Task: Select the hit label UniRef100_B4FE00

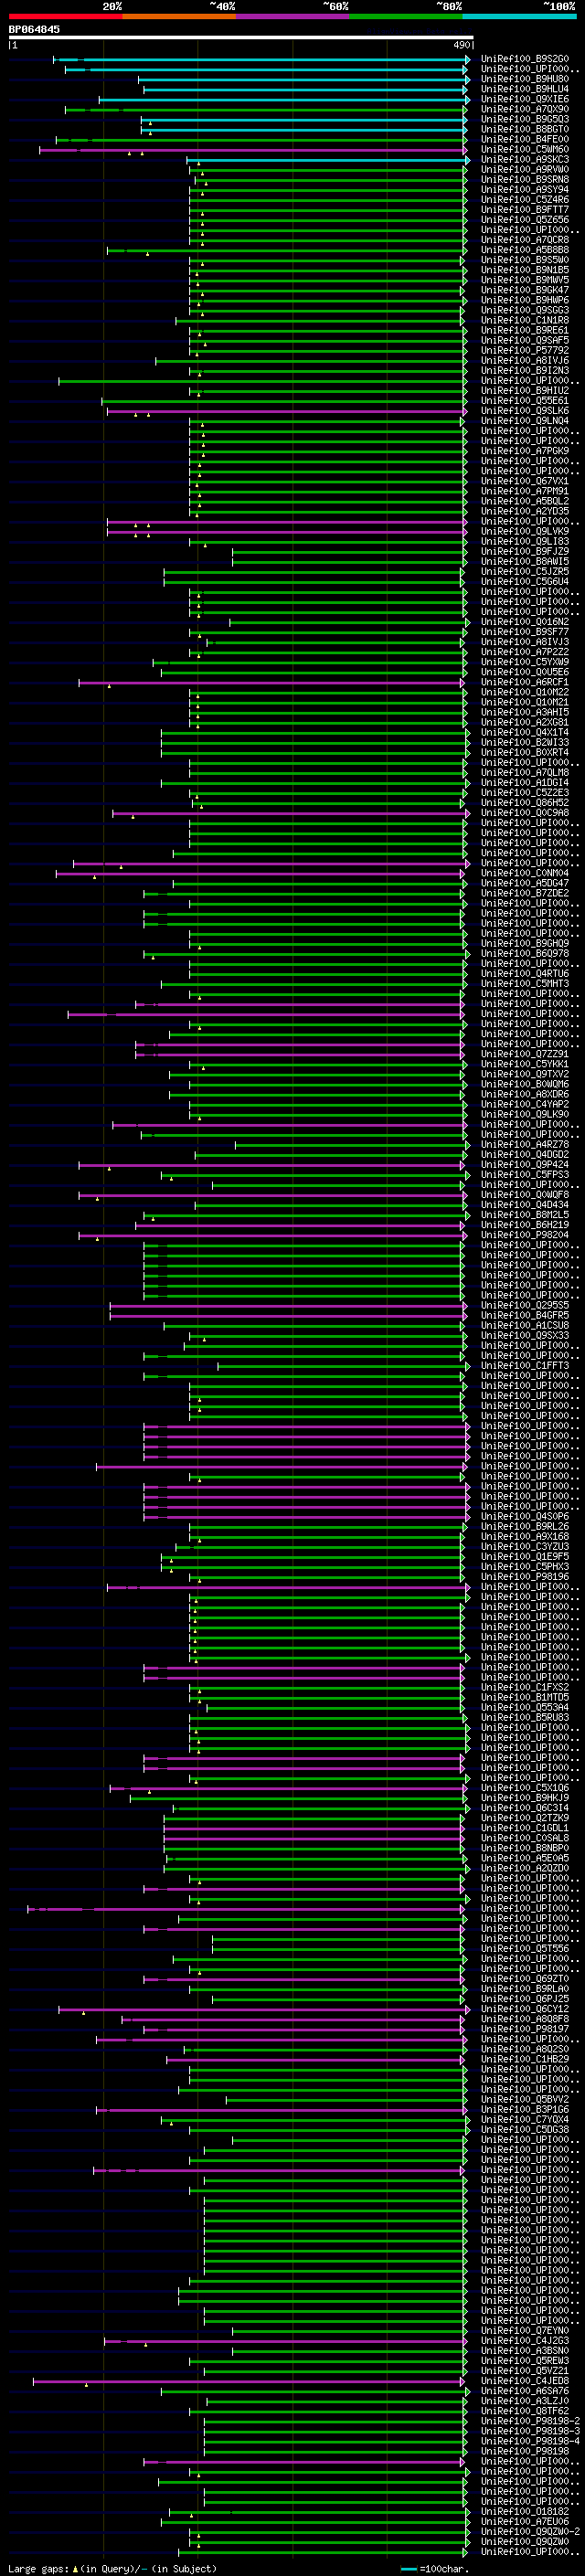Action: (x=525, y=139)
